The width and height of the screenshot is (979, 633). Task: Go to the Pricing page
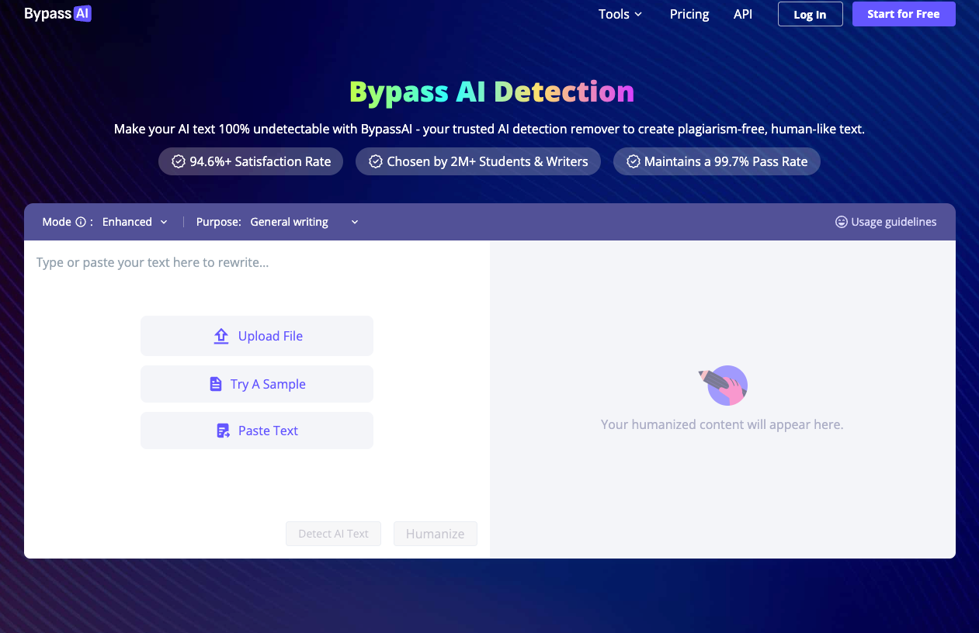689,14
